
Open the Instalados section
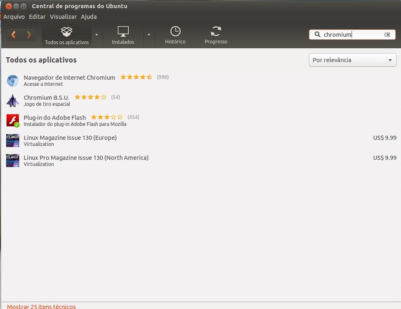[123, 35]
